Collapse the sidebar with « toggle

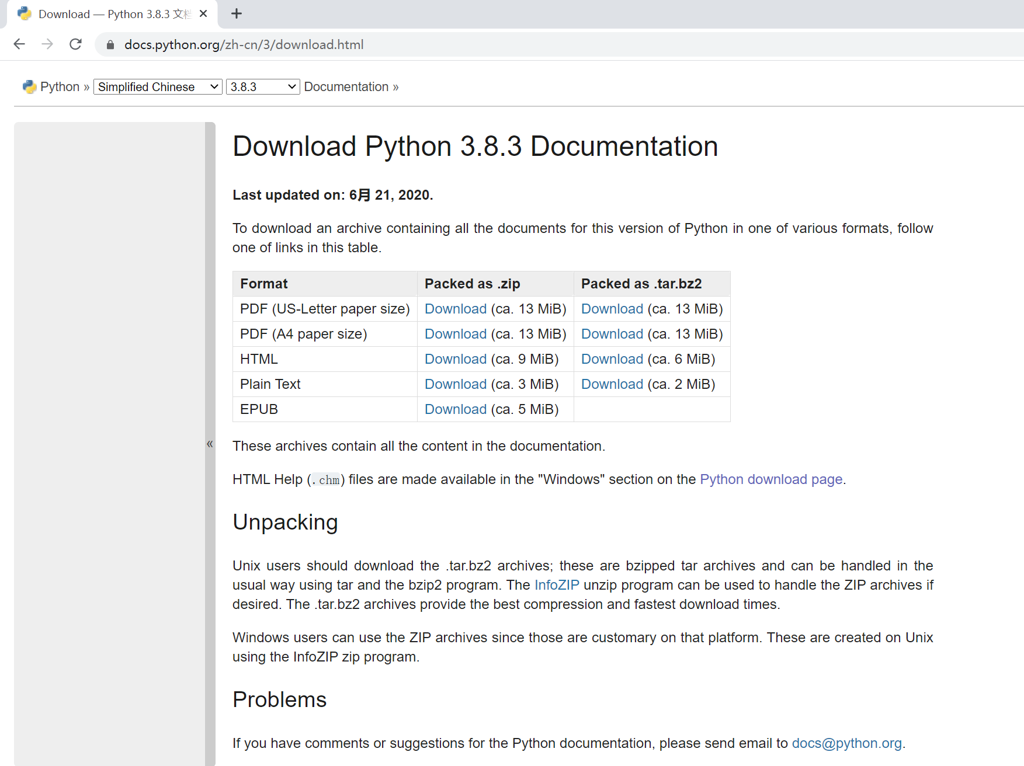tap(210, 444)
